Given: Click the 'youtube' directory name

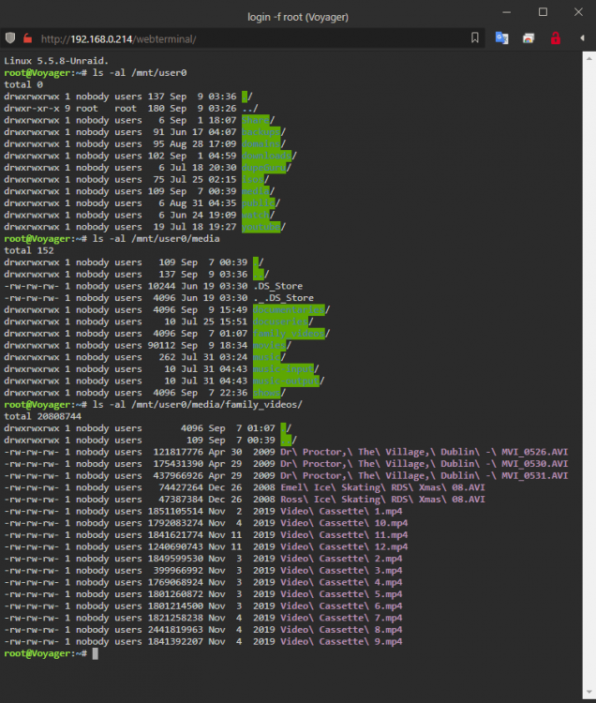Looking at the screenshot, I should pos(261,227).
